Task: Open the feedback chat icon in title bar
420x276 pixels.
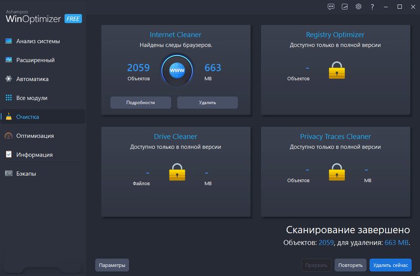Action: [x=331, y=7]
